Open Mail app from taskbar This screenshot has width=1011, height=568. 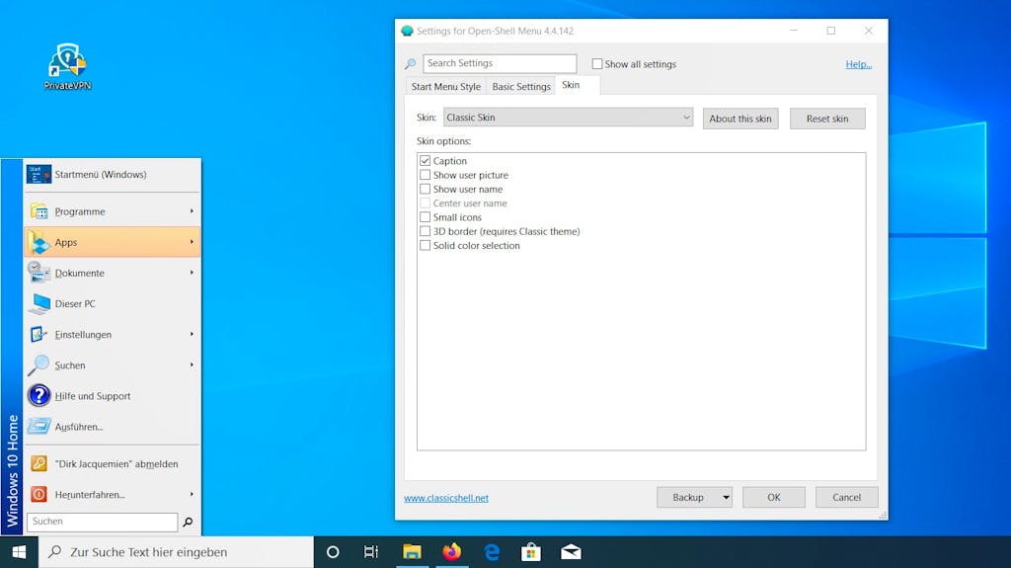click(x=572, y=552)
